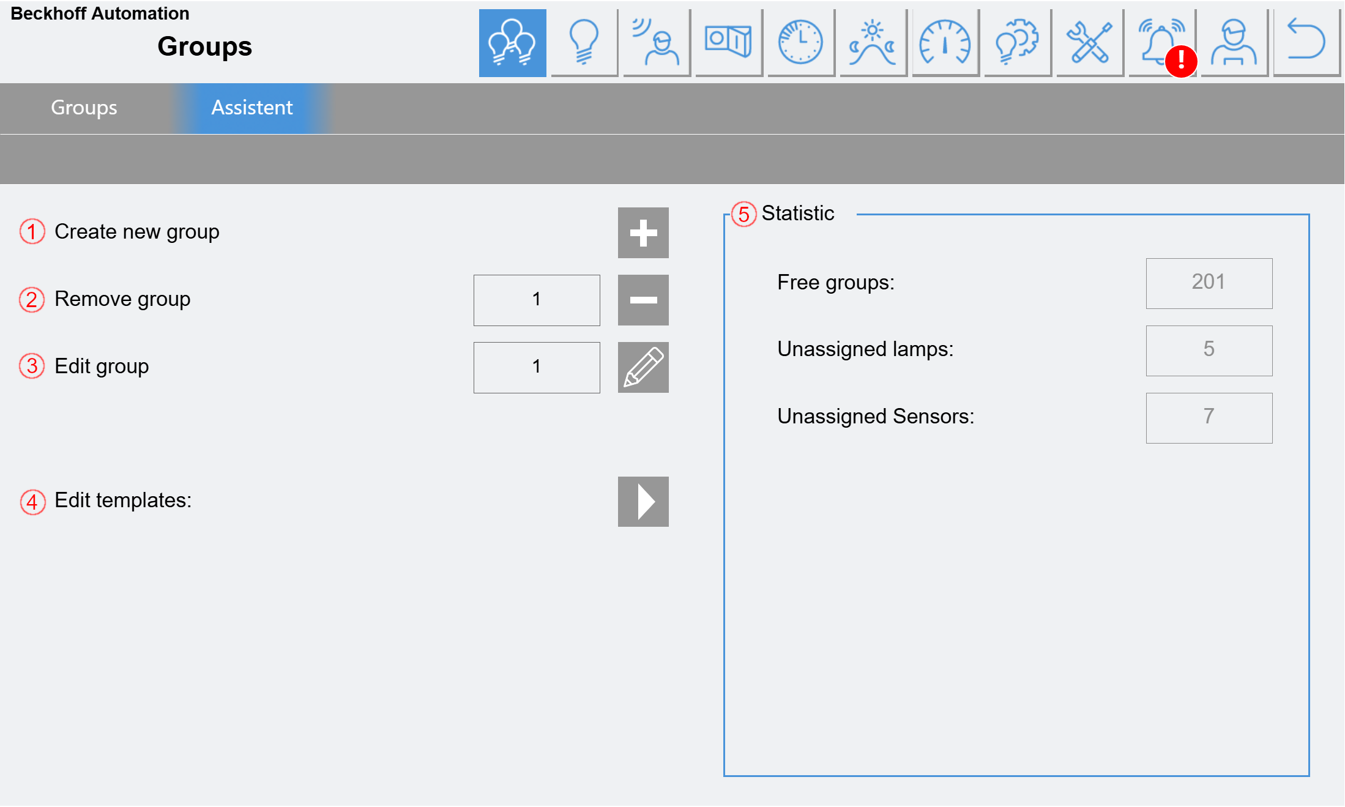Click arrow button for Edit templates
The height and width of the screenshot is (807, 1345).
tap(643, 502)
